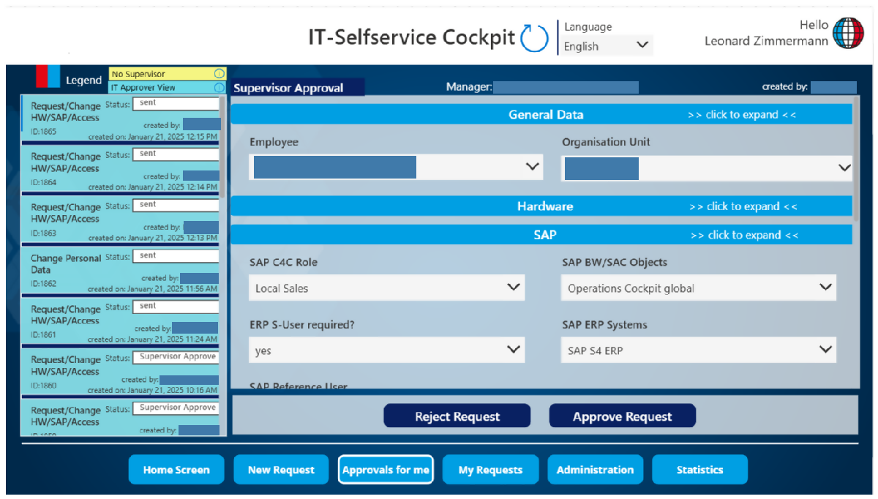Click the globe profile icon
This screenshot has width=878, height=499.
point(848,32)
